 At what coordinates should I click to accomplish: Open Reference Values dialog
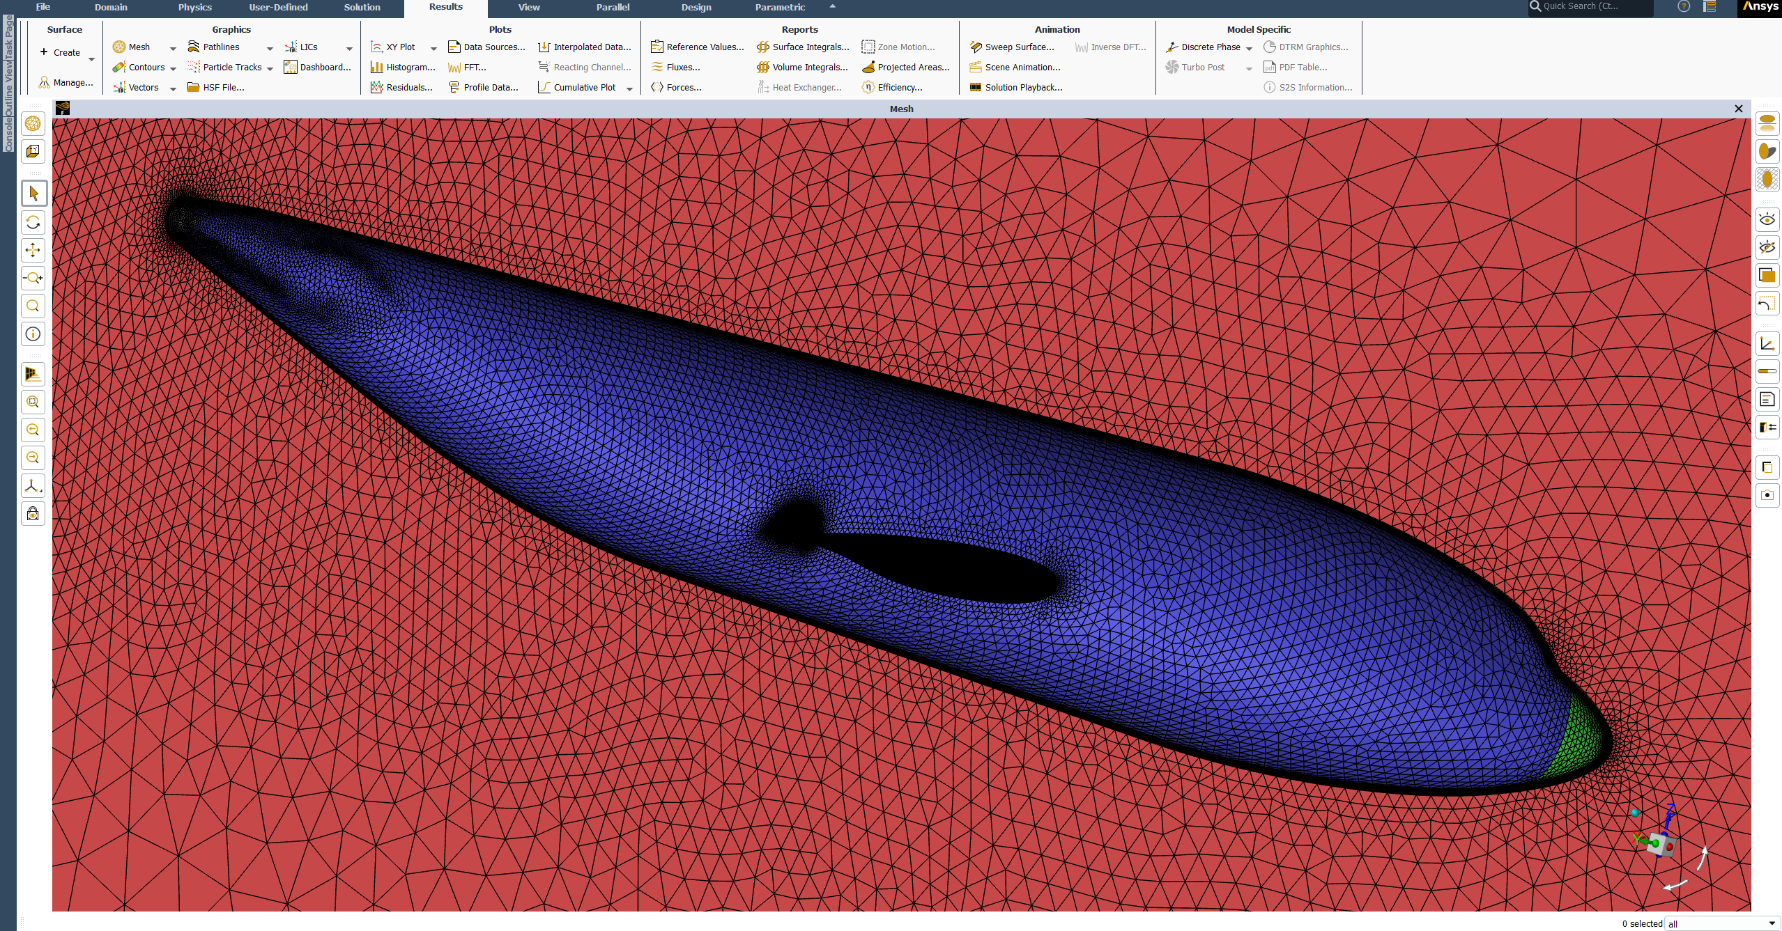[x=698, y=47]
